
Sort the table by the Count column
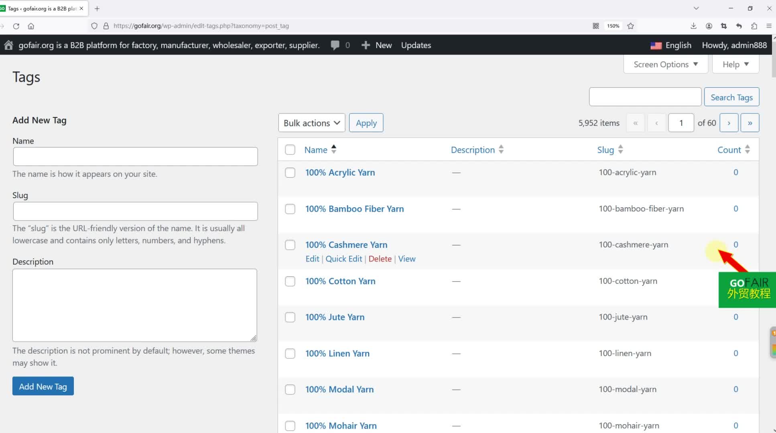pyautogui.click(x=729, y=150)
